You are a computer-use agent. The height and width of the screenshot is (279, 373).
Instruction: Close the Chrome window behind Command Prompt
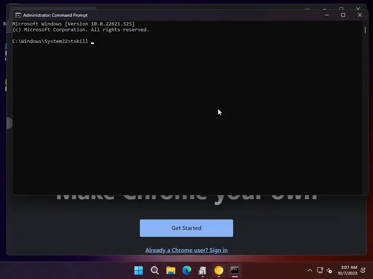click(x=358, y=9)
